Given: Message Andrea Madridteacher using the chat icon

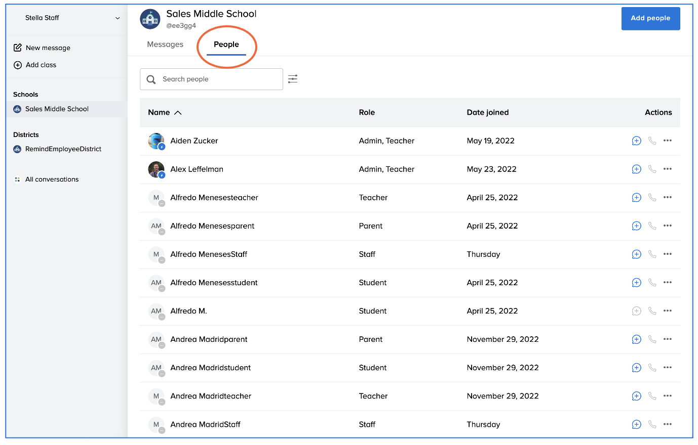Looking at the screenshot, I should [636, 396].
